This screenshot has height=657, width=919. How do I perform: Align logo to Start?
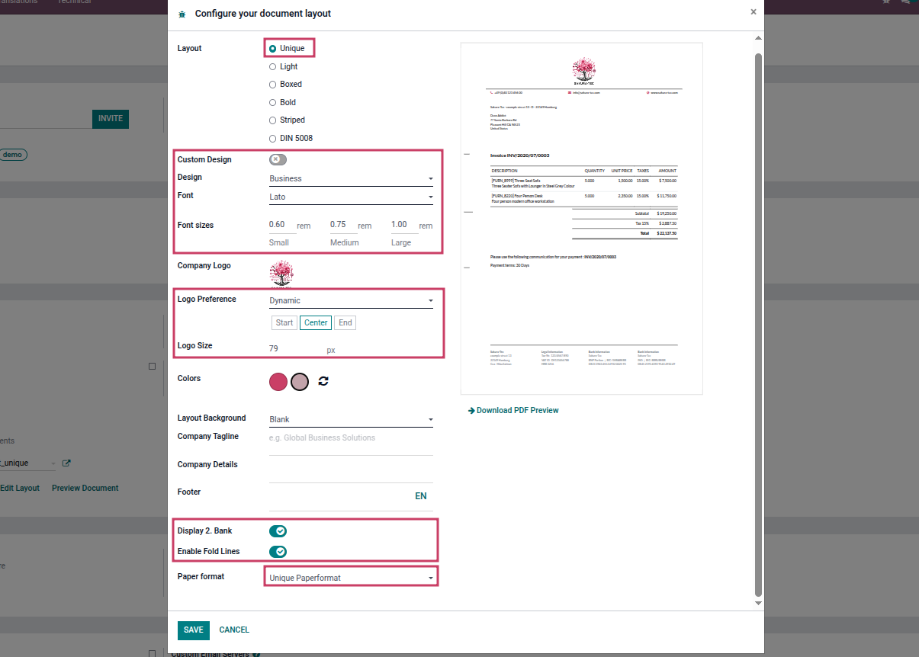tap(284, 322)
